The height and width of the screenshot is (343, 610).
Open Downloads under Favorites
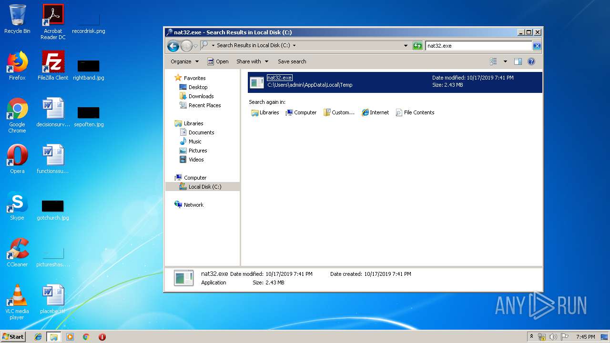click(196, 96)
